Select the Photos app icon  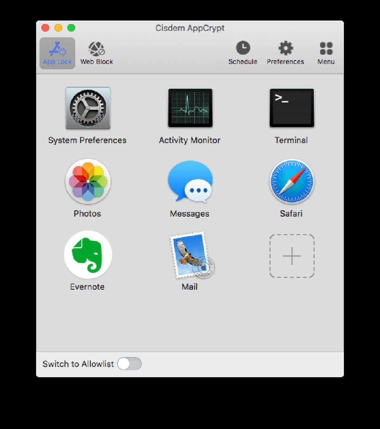[x=88, y=182]
